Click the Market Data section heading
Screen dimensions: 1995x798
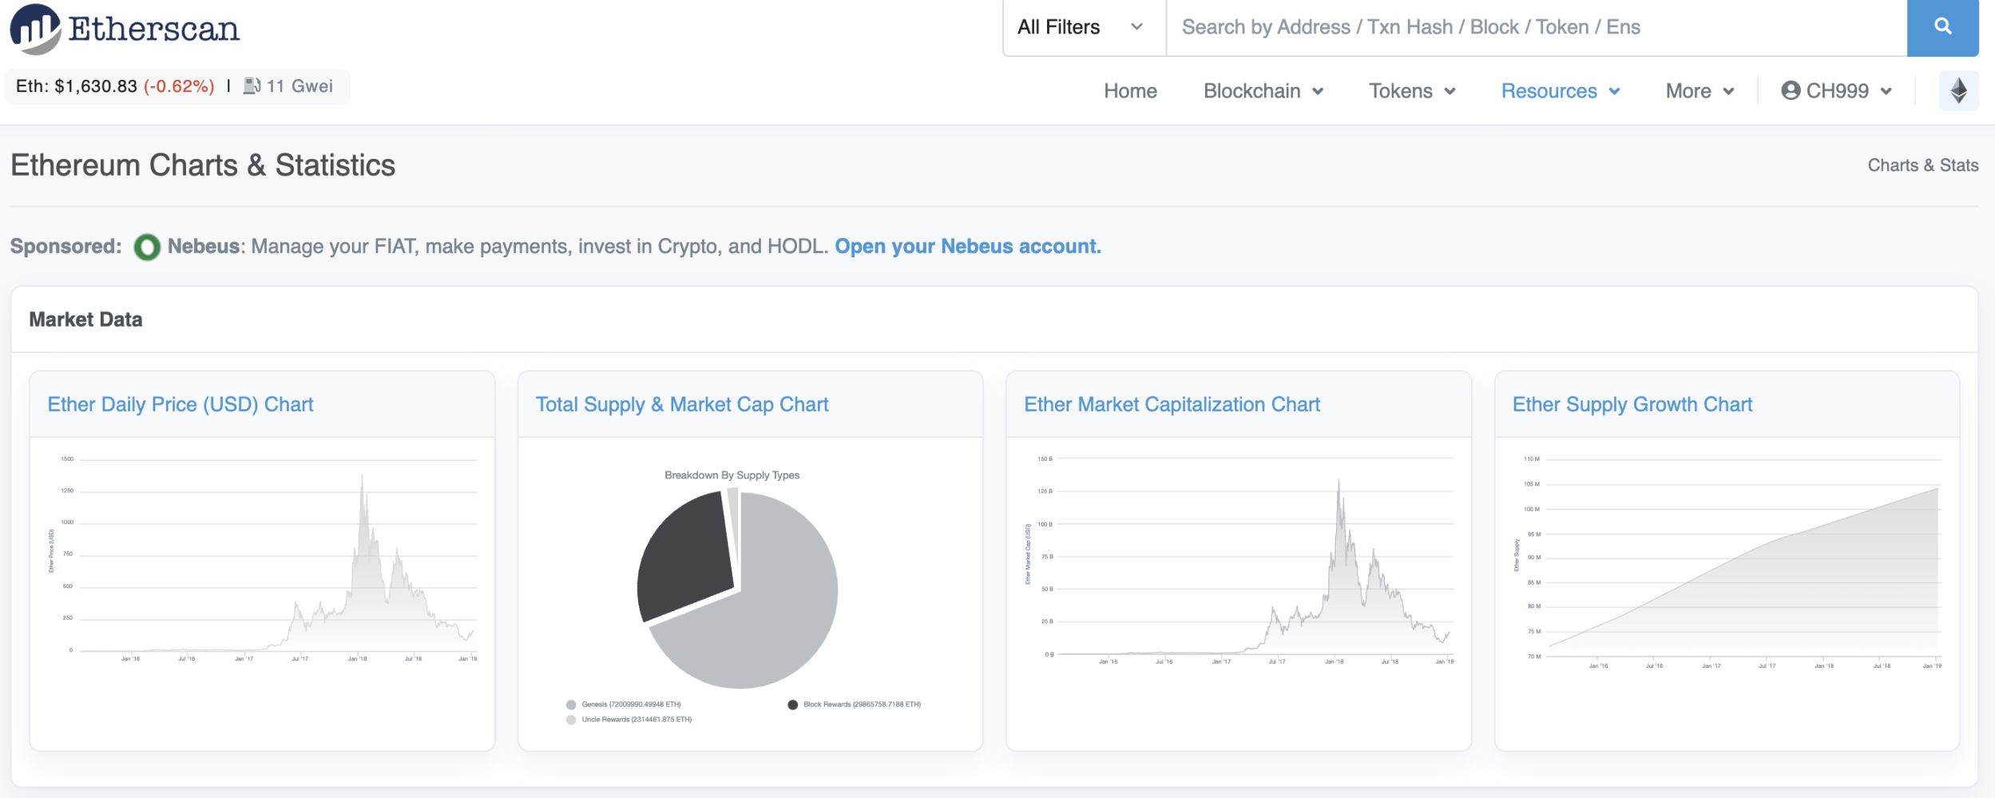coord(85,320)
